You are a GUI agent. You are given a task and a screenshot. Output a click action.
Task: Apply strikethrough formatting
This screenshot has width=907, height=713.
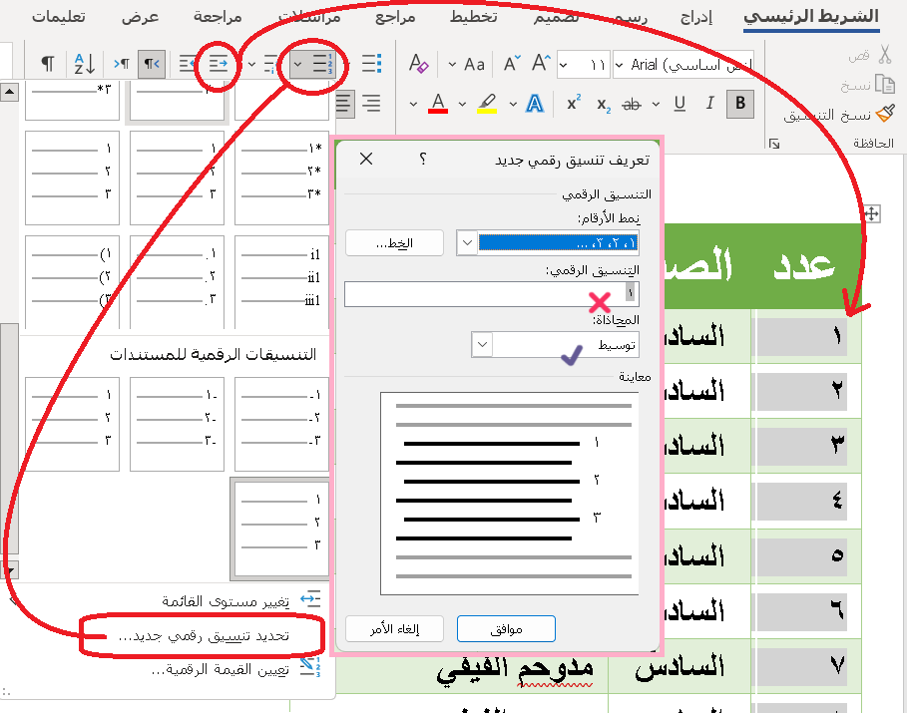click(631, 104)
